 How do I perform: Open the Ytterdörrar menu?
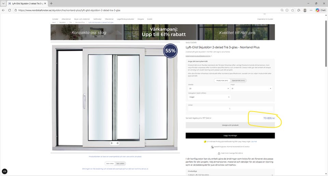pos(109,19)
